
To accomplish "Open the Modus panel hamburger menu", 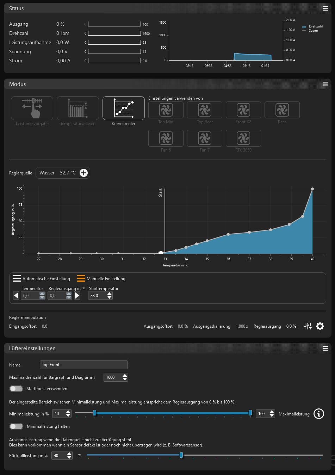I will pos(325,84).
